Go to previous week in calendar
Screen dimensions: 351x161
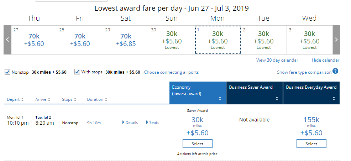pyautogui.click(x=7, y=40)
